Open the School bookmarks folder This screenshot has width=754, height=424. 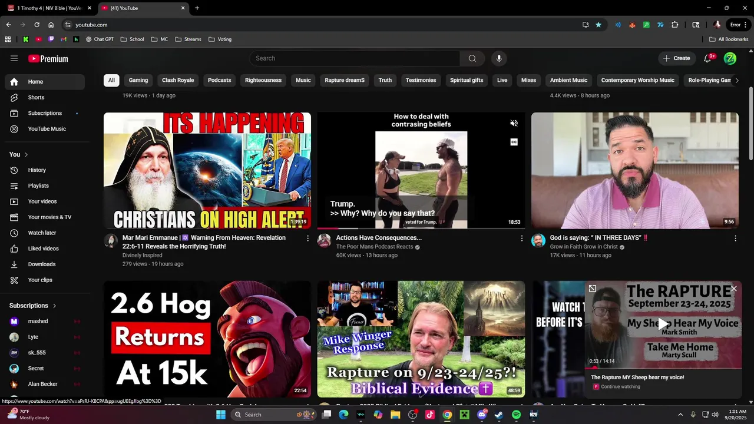pyautogui.click(x=133, y=39)
